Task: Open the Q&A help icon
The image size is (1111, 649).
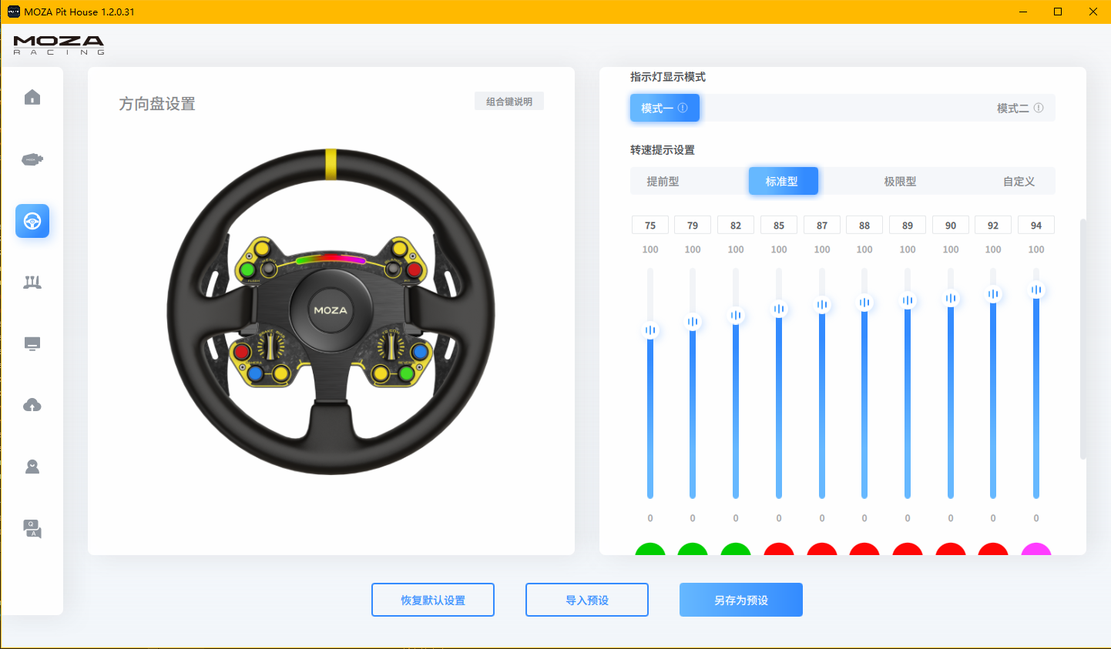Action: tap(32, 528)
